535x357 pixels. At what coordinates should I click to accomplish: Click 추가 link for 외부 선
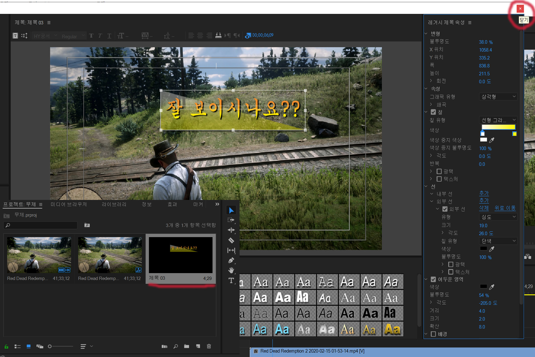484,201
